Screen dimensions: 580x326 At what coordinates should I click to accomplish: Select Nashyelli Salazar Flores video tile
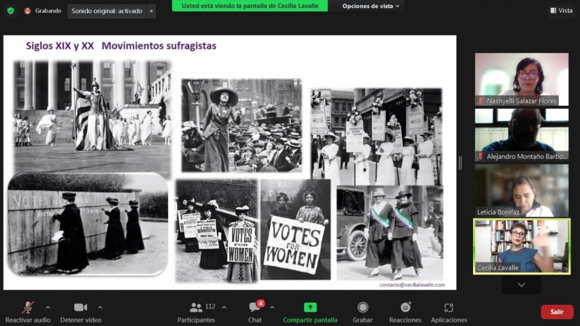click(521, 79)
